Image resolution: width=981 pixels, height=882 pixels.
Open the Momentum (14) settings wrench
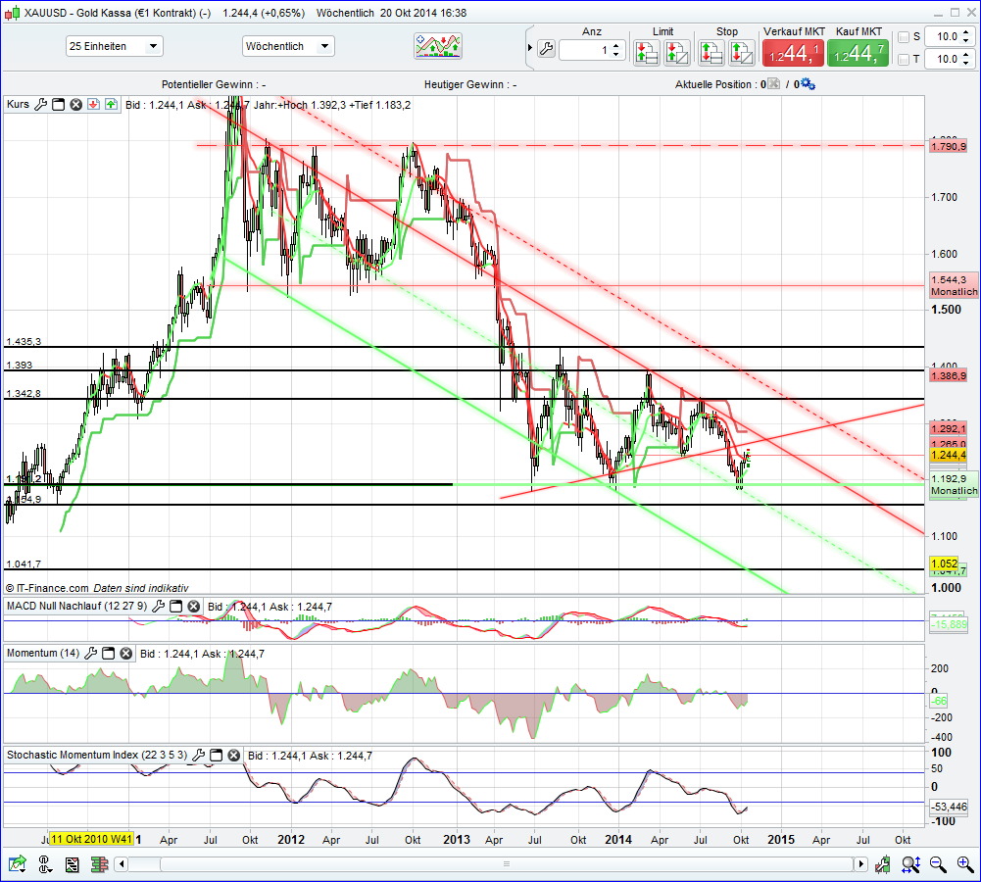(x=91, y=653)
